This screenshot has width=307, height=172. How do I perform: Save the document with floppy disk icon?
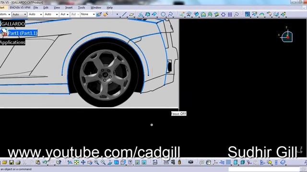(x=12, y=162)
